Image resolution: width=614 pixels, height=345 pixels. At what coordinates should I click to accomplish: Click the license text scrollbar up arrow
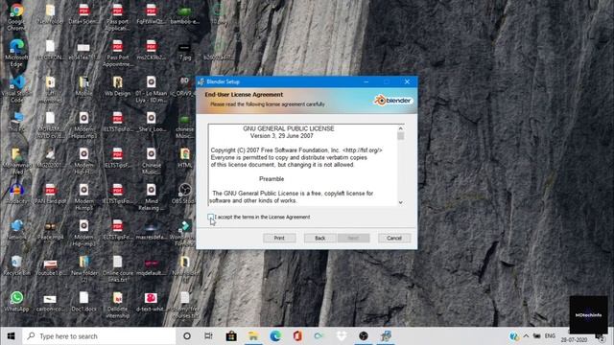pyautogui.click(x=401, y=128)
